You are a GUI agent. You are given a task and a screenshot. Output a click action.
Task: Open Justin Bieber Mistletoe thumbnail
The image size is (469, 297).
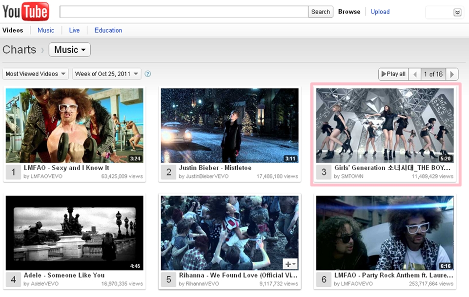(230, 125)
